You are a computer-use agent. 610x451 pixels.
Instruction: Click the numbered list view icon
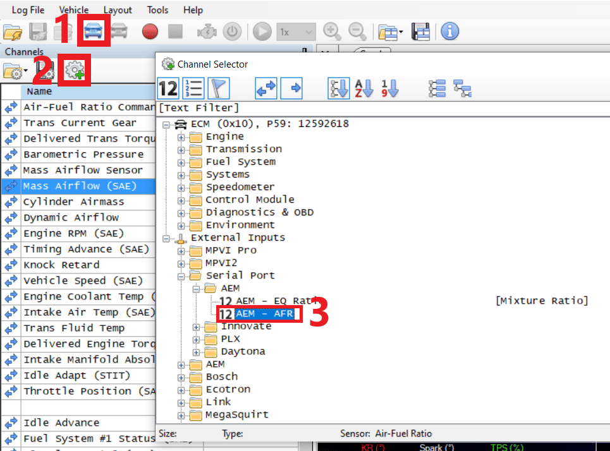pos(193,88)
